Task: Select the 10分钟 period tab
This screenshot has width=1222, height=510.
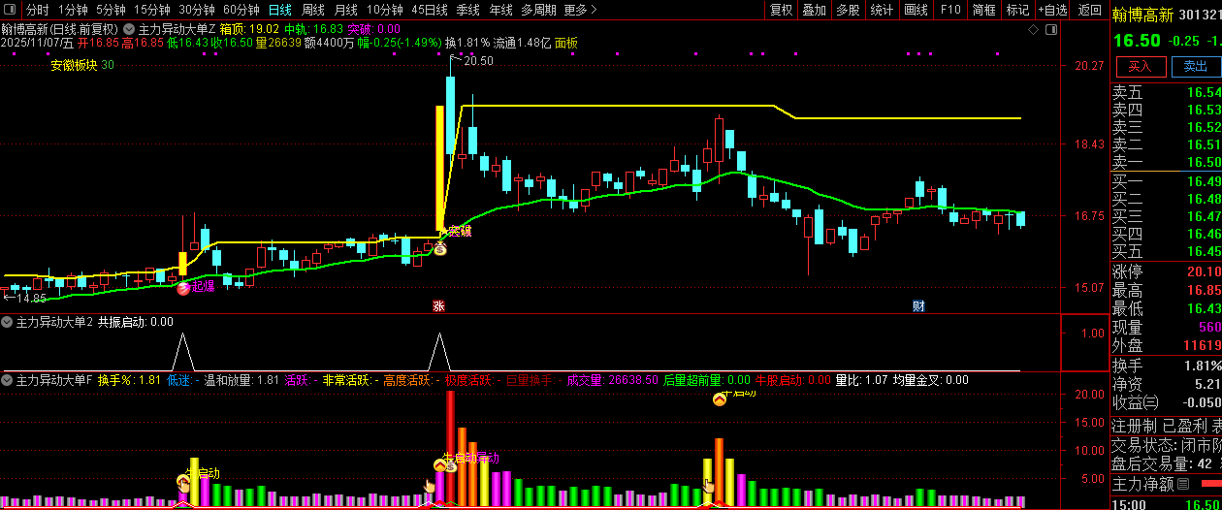Action: pyautogui.click(x=385, y=10)
